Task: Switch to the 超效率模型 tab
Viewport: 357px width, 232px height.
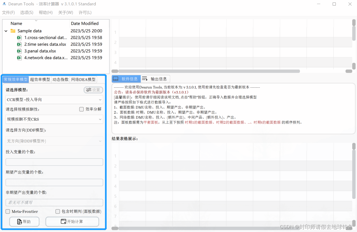Action: pyautogui.click(x=40, y=79)
